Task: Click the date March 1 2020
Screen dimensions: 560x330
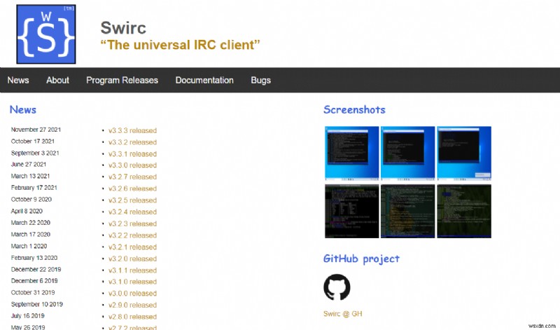Action: coord(29,246)
